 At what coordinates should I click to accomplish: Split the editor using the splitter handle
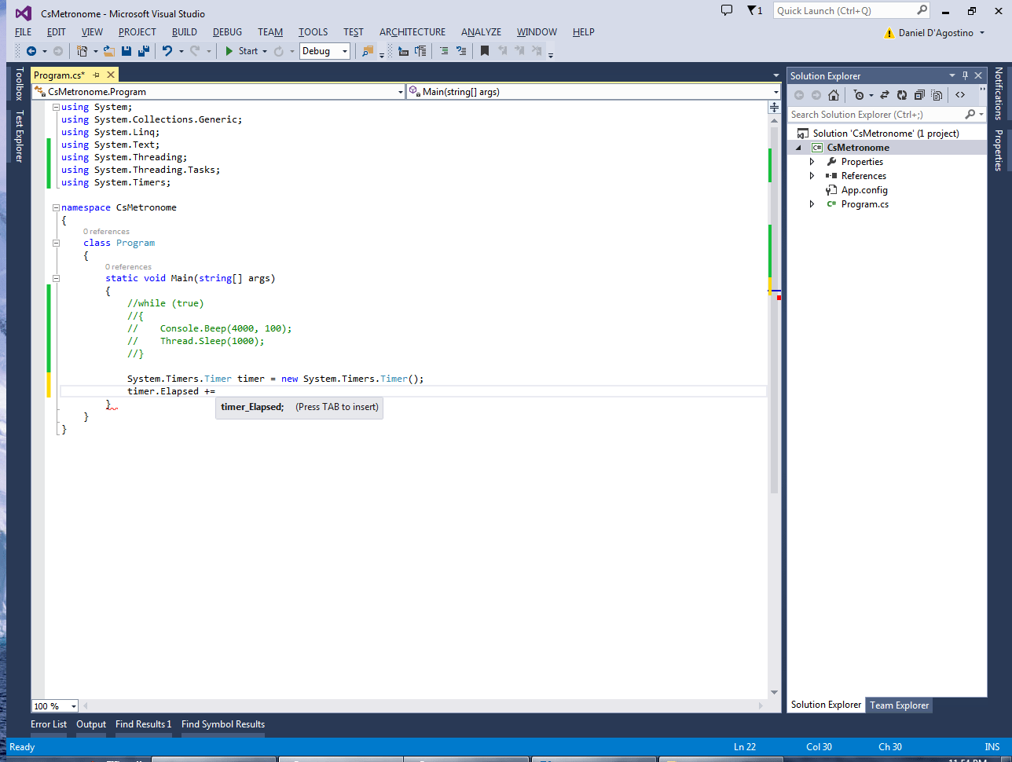point(774,108)
